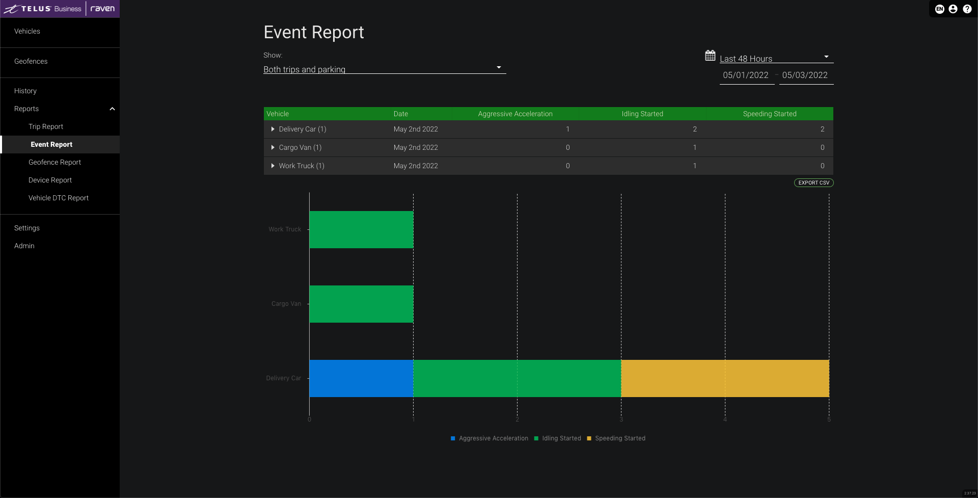The image size is (978, 498).
Task: Sort by Aggressive Acceleration column header
Action: coord(515,114)
